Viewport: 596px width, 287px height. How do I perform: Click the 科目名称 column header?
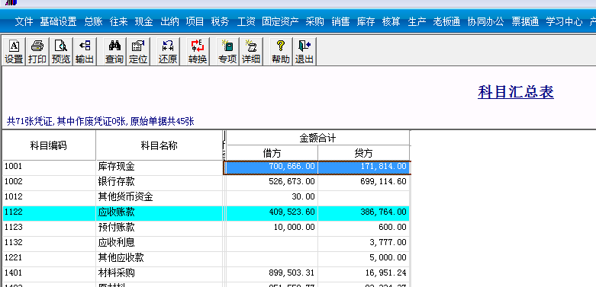click(159, 145)
